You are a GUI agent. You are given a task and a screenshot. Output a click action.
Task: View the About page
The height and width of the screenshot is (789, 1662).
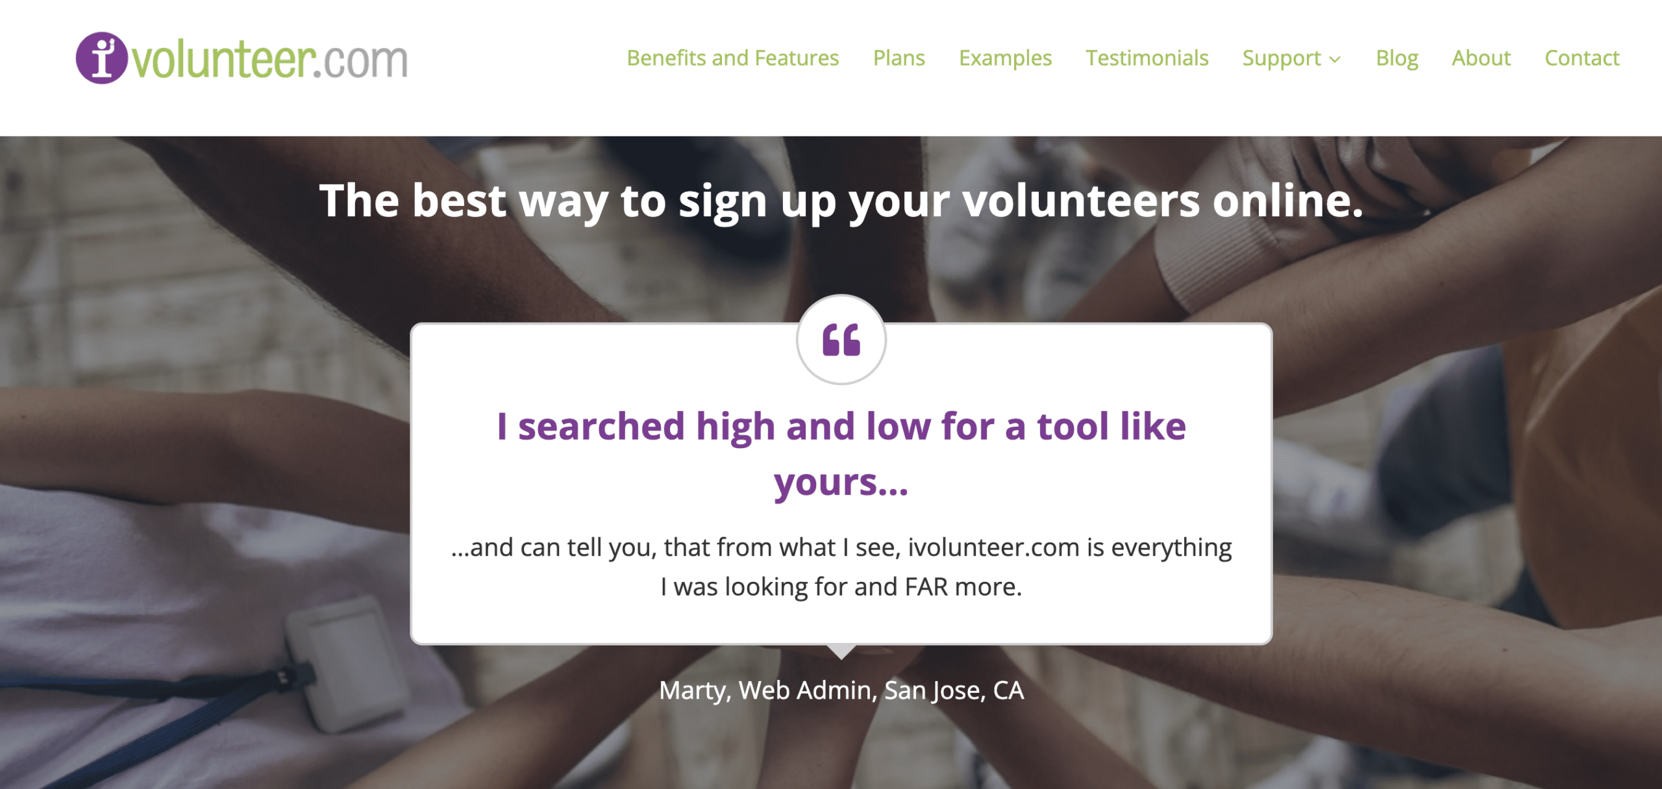(1481, 58)
